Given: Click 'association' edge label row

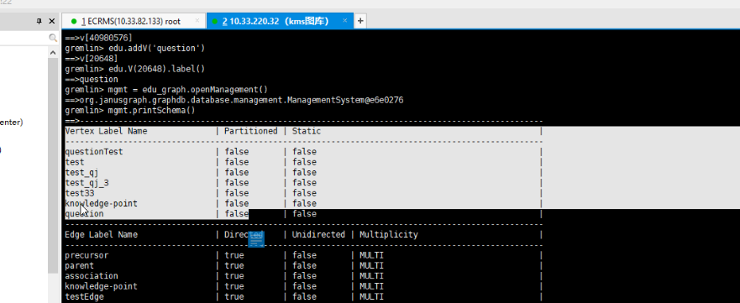Looking at the screenshot, I should coord(303,276).
